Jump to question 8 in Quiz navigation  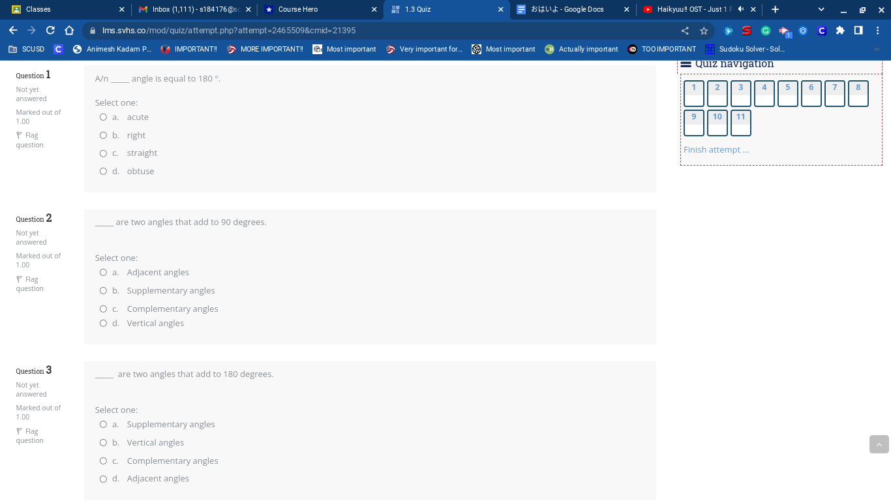[858, 93]
